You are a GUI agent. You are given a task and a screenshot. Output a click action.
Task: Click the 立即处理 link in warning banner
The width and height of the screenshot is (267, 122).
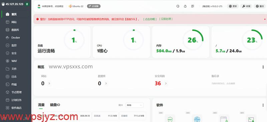coord(166,19)
